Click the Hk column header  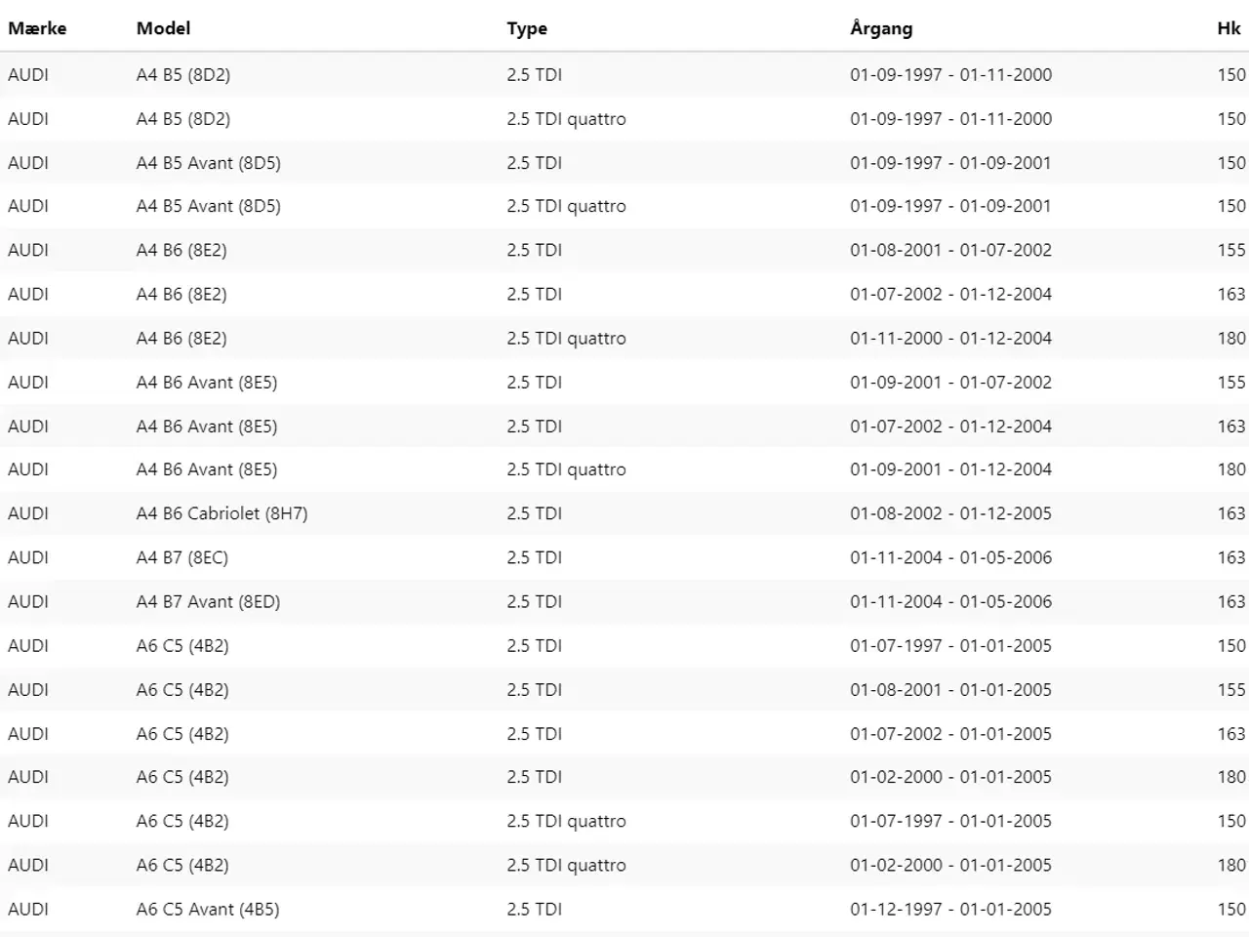coord(1229,28)
